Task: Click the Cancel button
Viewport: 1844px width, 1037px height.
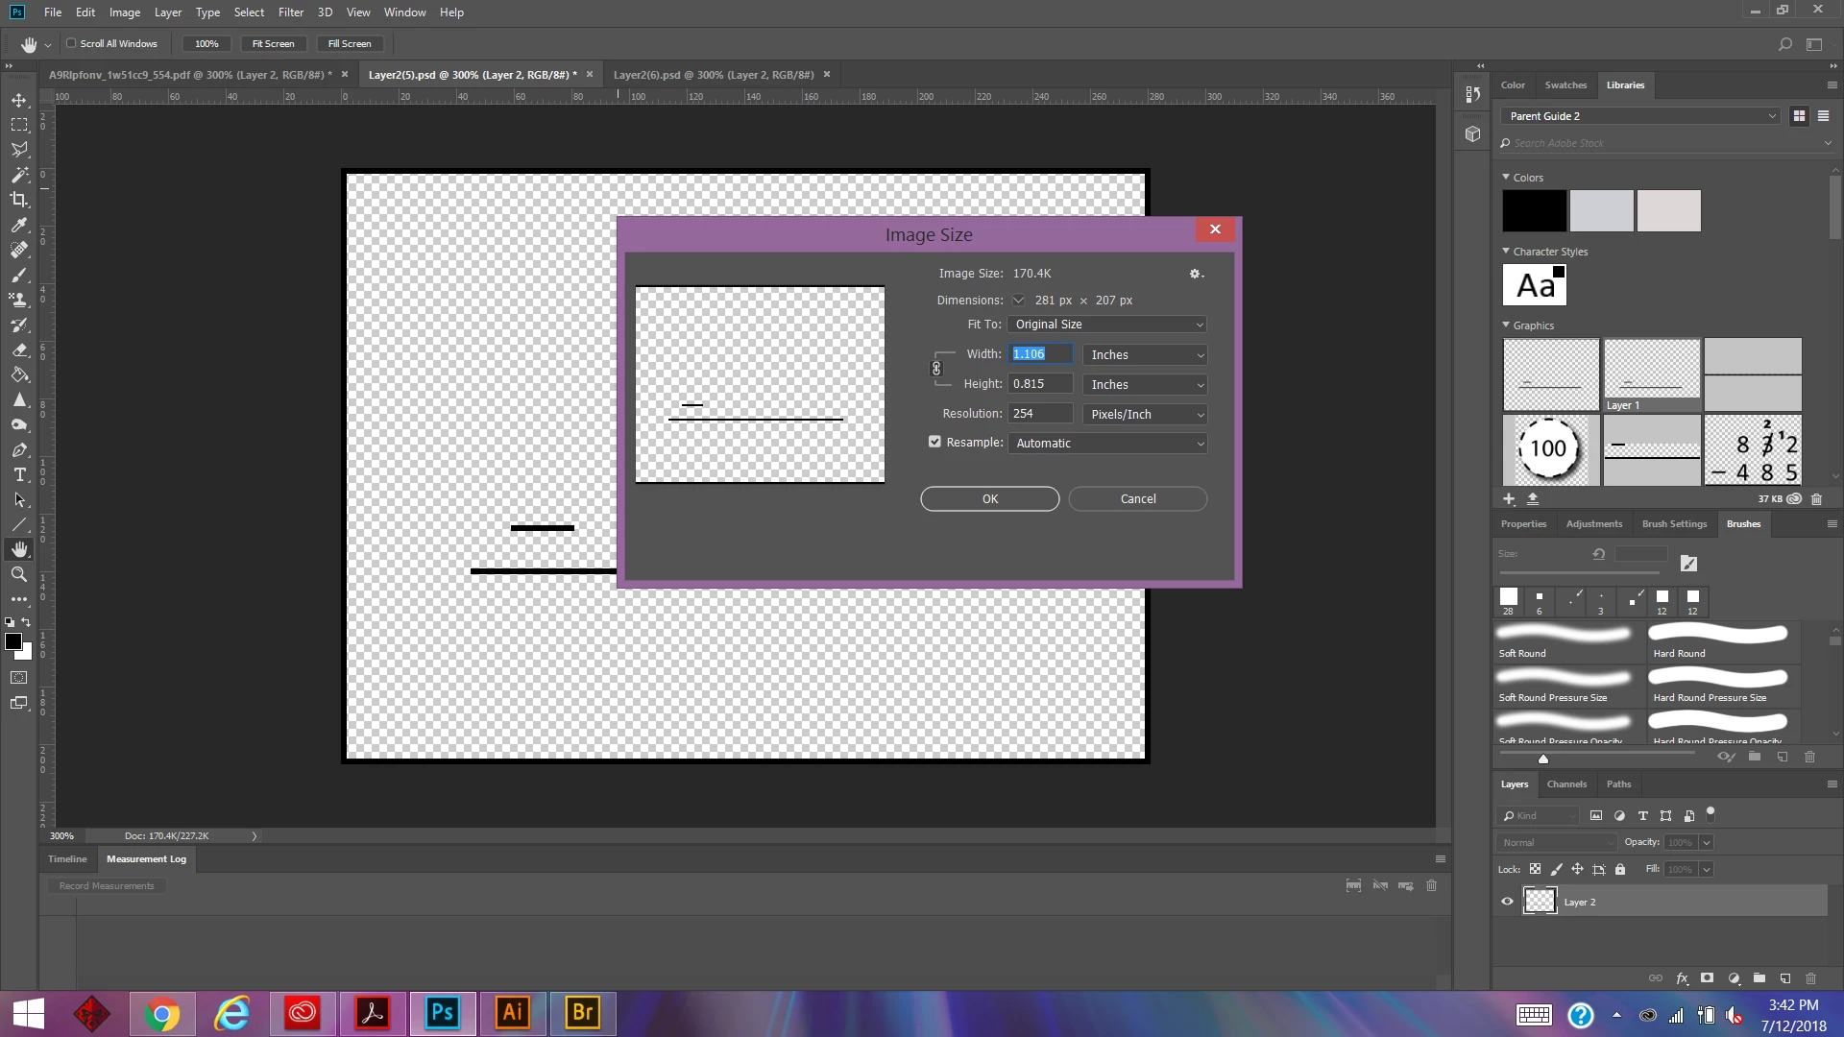Action: pos(1137,499)
